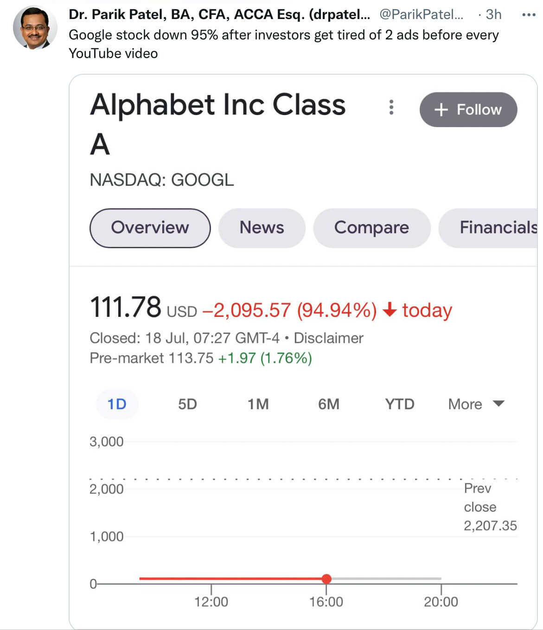This screenshot has height=630, width=543.
Task: Switch to the News tab
Action: pos(262,228)
